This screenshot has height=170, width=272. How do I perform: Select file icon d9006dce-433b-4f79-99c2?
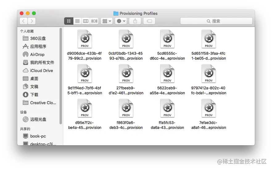pyautogui.click(x=84, y=39)
